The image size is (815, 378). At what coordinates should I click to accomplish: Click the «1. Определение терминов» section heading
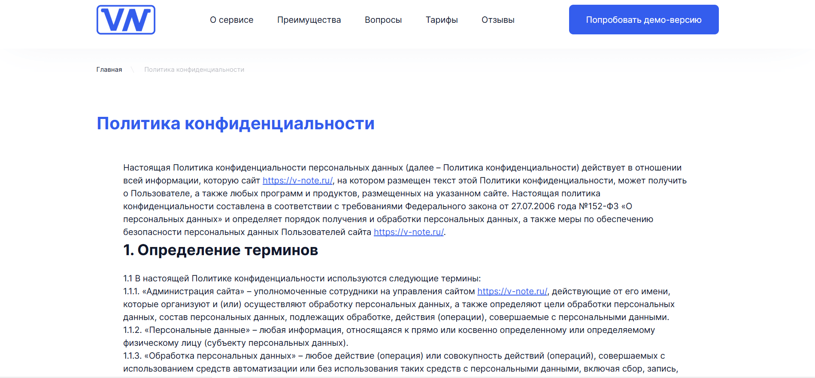[x=221, y=250]
